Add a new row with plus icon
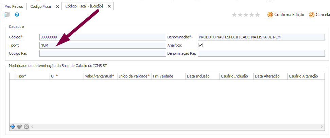 13,127
